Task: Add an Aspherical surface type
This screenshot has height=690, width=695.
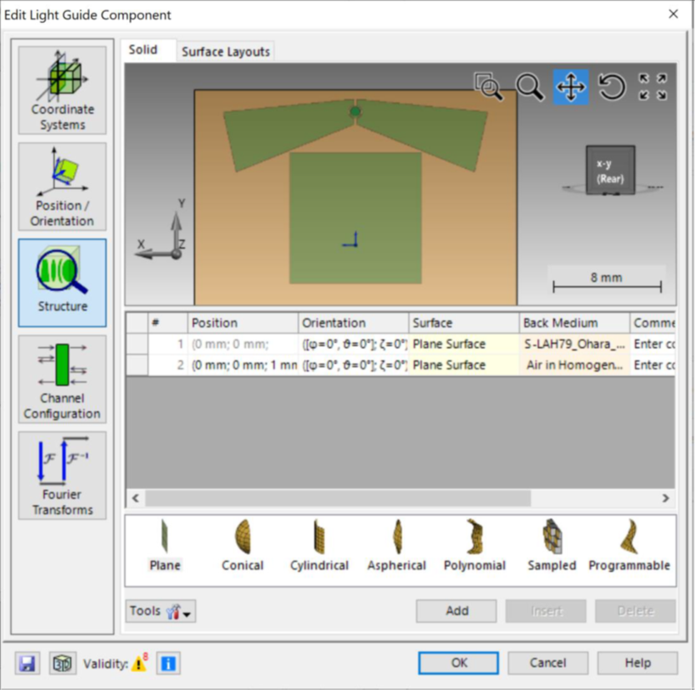Action: click(x=396, y=546)
